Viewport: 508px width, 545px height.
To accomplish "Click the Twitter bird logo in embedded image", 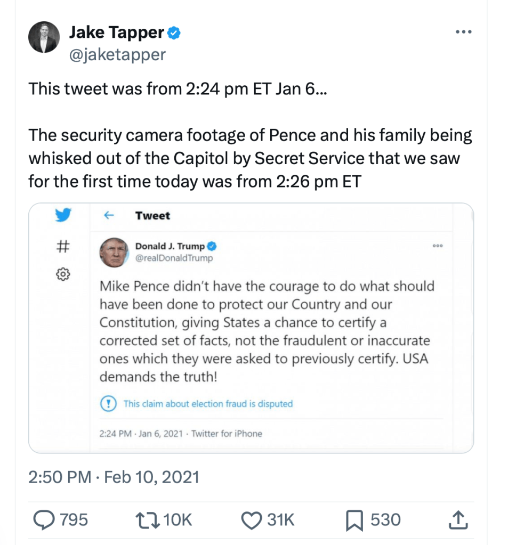I will click(63, 215).
